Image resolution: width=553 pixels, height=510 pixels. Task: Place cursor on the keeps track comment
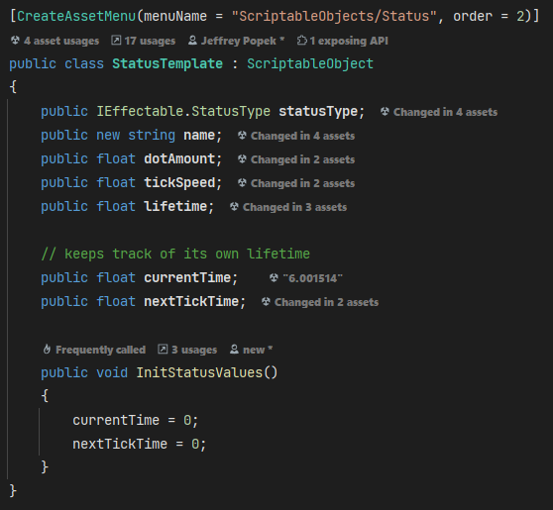(x=175, y=254)
